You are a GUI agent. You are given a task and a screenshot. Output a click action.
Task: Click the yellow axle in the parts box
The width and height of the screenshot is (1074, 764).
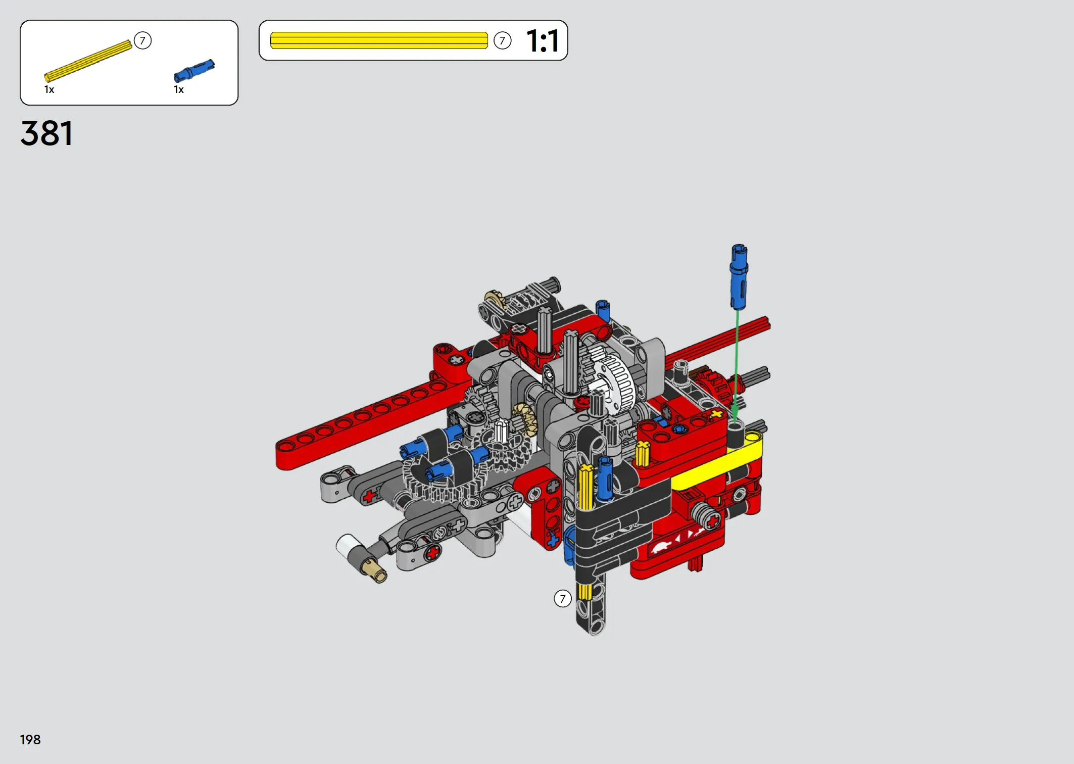click(x=88, y=61)
